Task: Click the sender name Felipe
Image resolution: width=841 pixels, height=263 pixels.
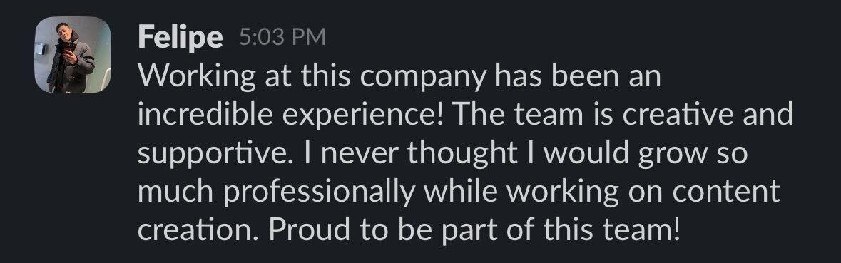Action: click(180, 38)
